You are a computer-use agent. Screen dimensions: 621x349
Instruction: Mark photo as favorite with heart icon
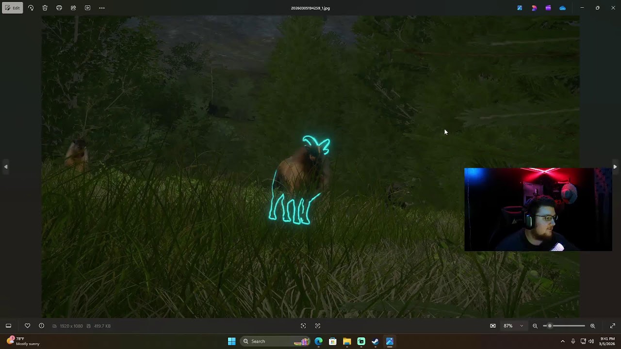[27, 326]
